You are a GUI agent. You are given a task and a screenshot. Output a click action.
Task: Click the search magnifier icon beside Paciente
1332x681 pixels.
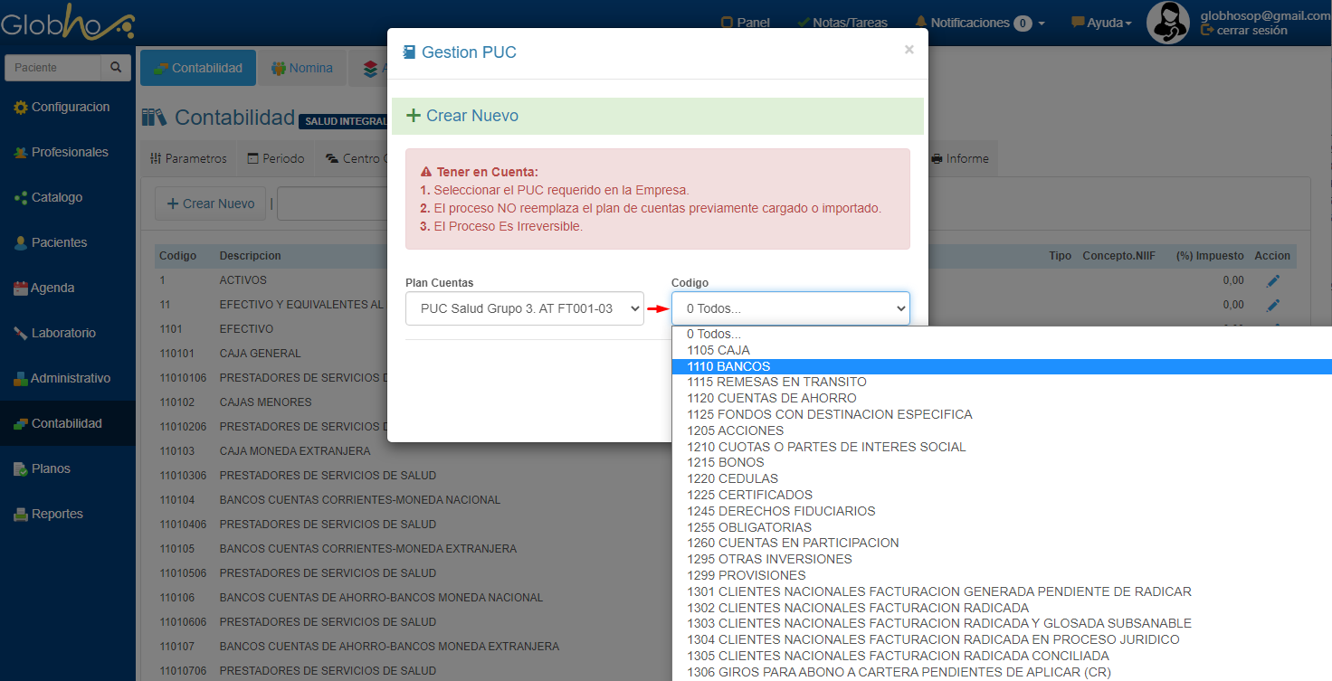[x=115, y=68]
